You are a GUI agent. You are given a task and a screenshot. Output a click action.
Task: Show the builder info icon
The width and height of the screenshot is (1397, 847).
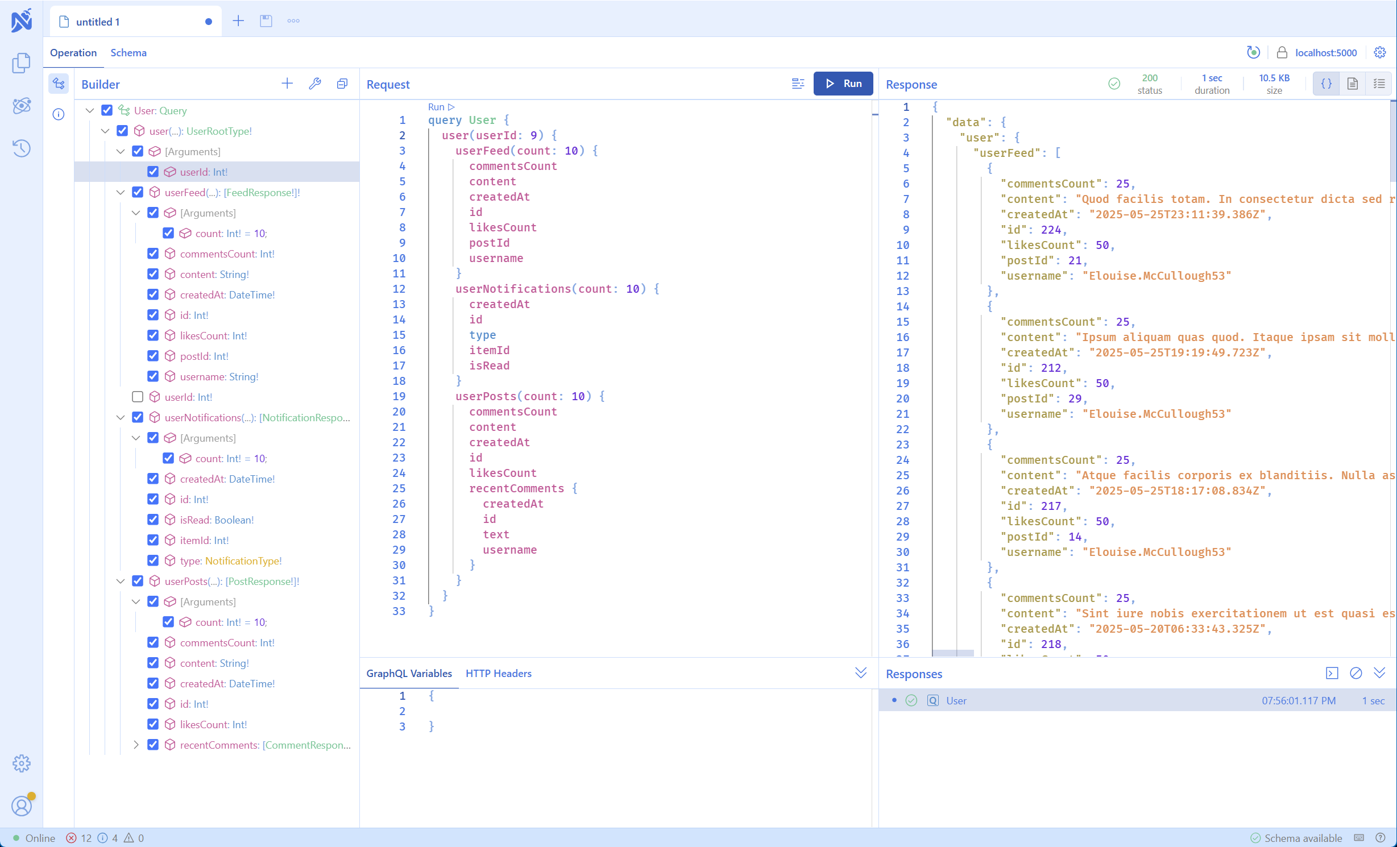(59, 114)
